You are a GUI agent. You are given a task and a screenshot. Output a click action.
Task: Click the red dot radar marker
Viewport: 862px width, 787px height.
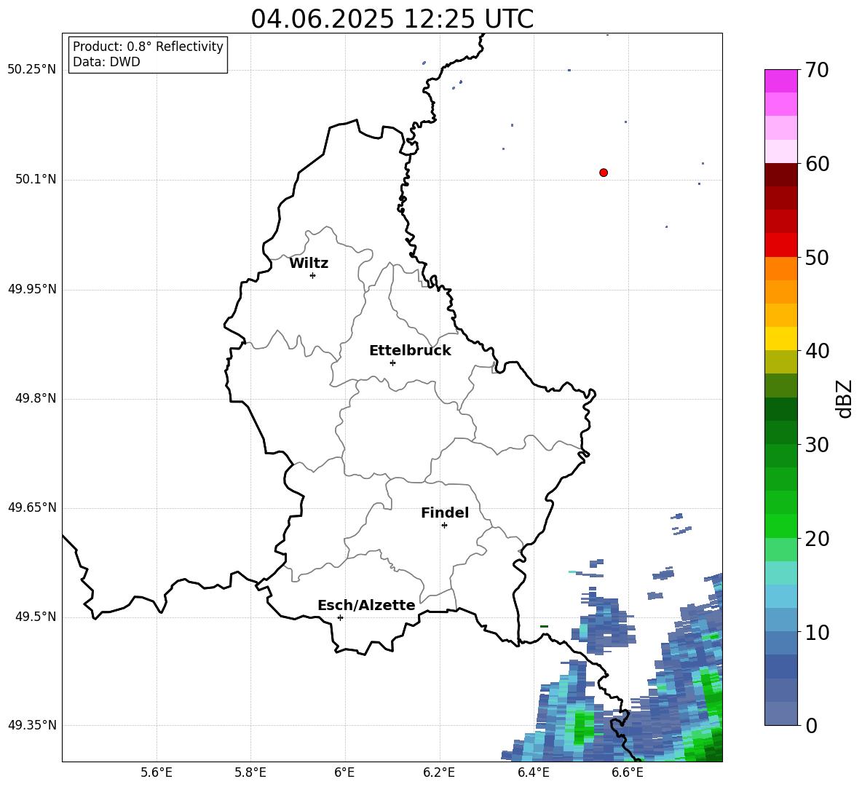[x=604, y=173]
